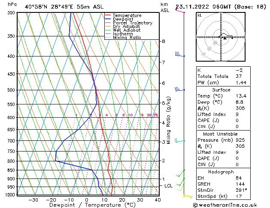Click the 'Dewpoint / Temperature (°C)' axis title
Screen dimensions: 270x208
click(92, 205)
